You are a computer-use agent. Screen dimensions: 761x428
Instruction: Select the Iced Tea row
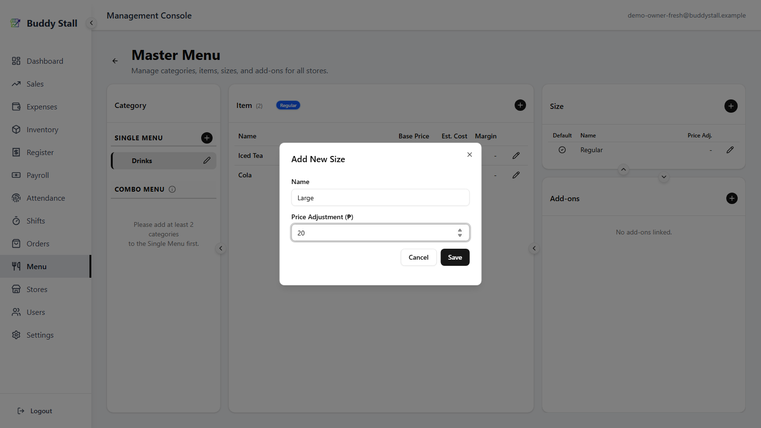pos(381,156)
